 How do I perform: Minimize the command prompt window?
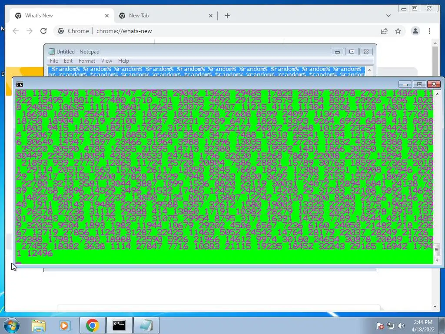coord(405,84)
